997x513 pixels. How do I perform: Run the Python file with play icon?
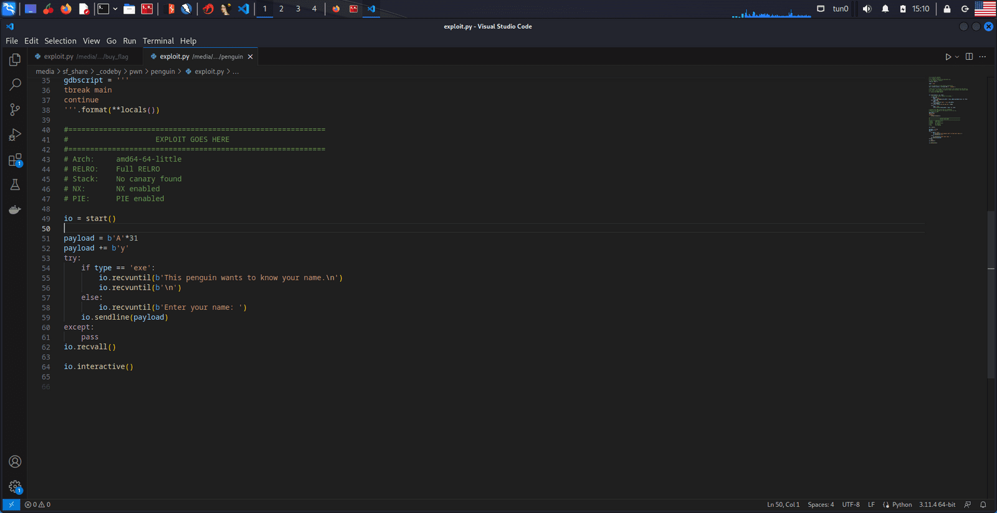pos(948,57)
